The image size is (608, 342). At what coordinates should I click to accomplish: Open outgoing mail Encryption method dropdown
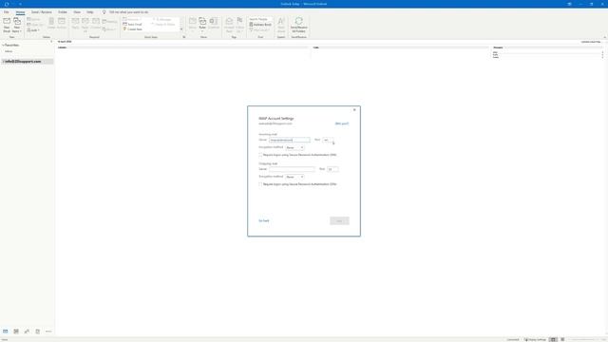tap(294, 177)
